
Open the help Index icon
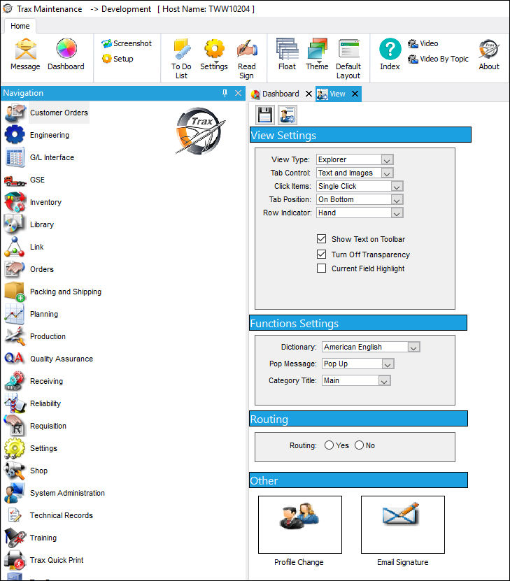click(x=390, y=54)
